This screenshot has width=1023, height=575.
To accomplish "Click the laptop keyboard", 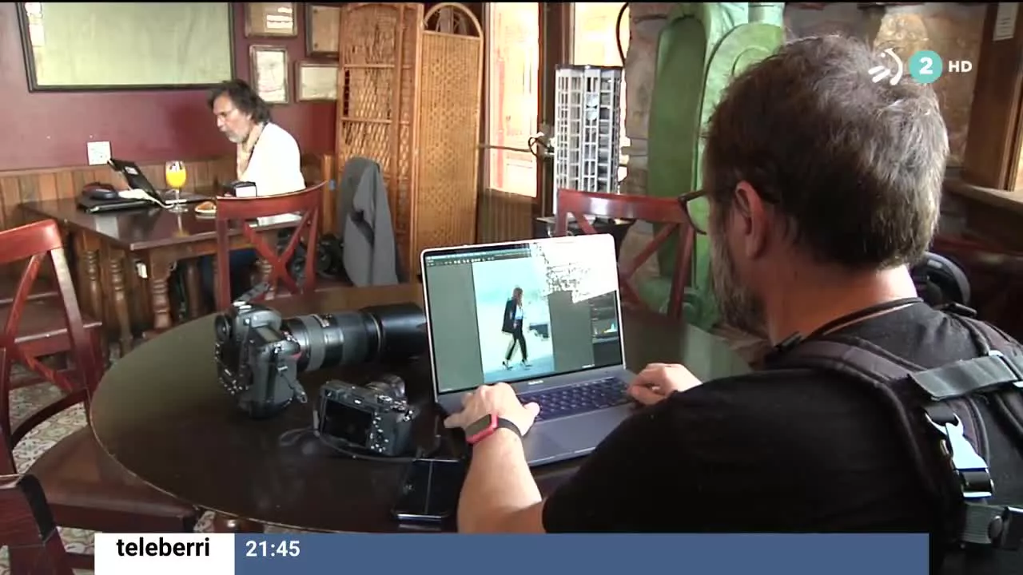I will pyautogui.click(x=577, y=396).
